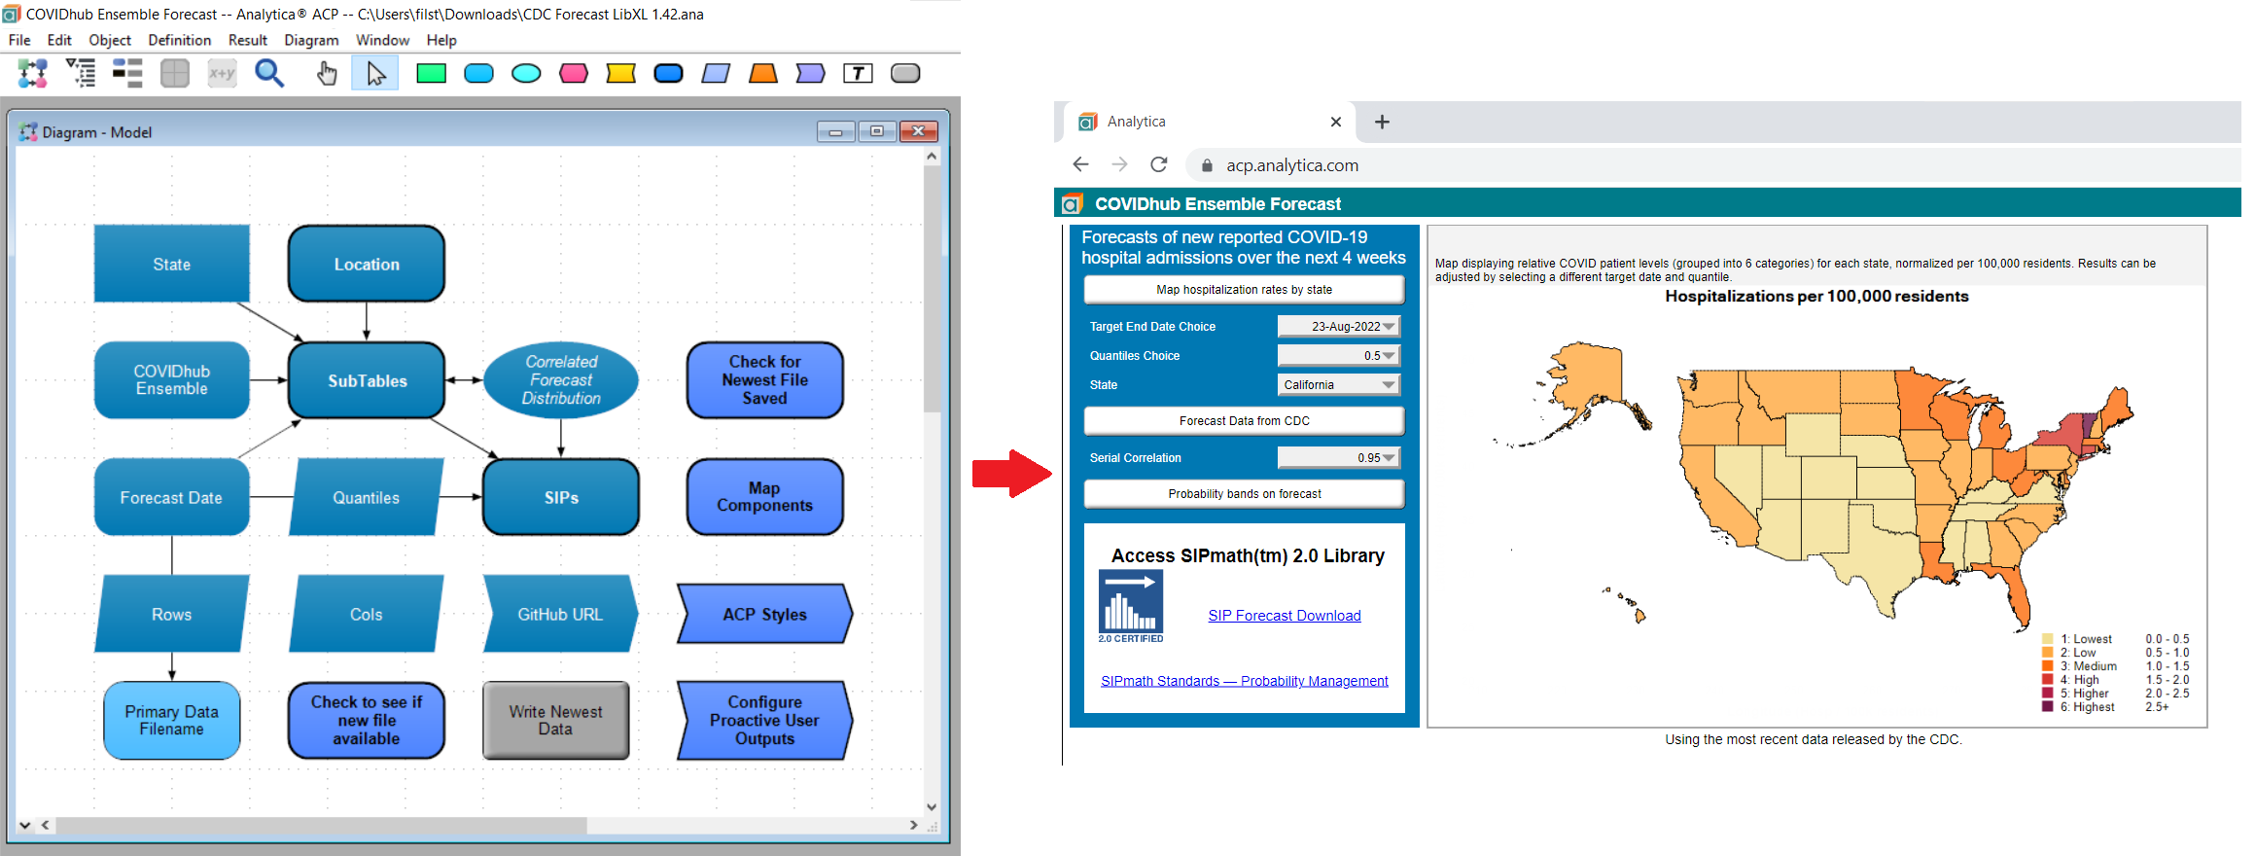Click the greyed Result table toolbar icon
Image resolution: width=2256 pixels, height=856 pixels.
[175, 73]
